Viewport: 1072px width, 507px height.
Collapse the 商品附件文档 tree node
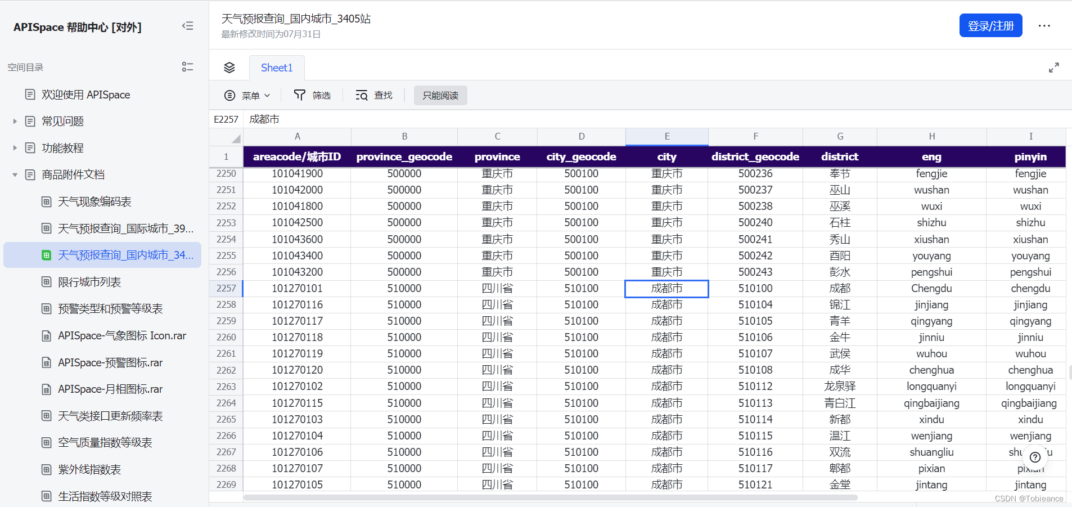click(x=15, y=175)
